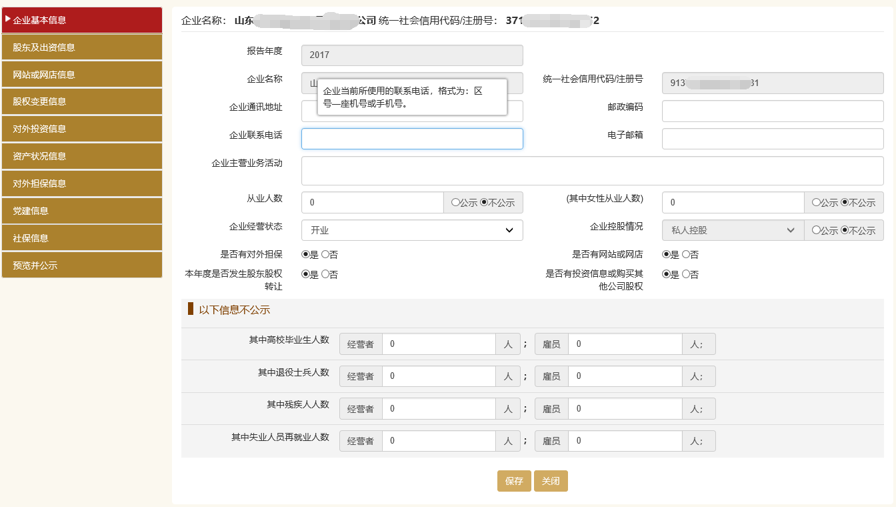Viewport: 896px width, 507px height.
Task: Click the 企业主营业务活动 text area
Action: (x=593, y=171)
